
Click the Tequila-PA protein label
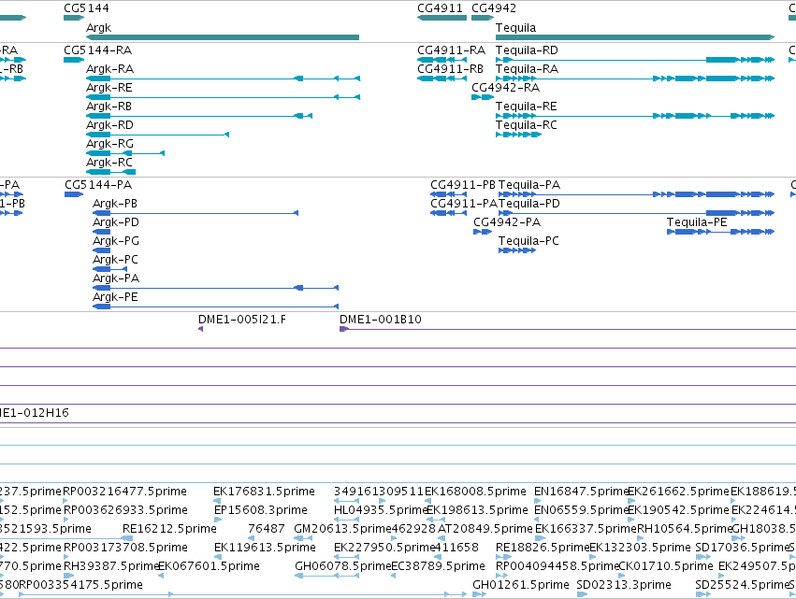coord(529,185)
